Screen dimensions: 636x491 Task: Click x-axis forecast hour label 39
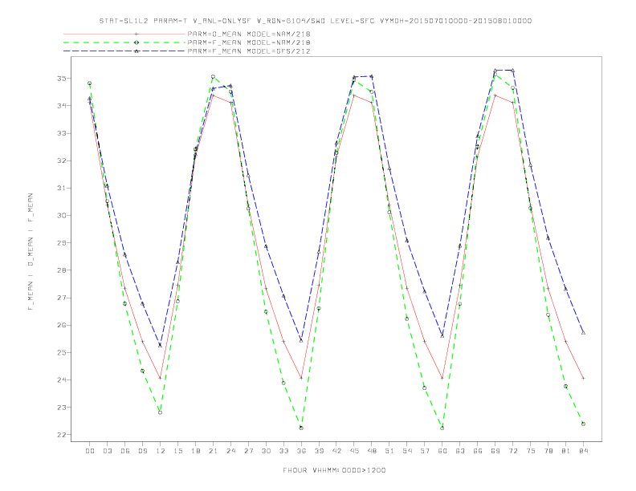(x=319, y=451)
